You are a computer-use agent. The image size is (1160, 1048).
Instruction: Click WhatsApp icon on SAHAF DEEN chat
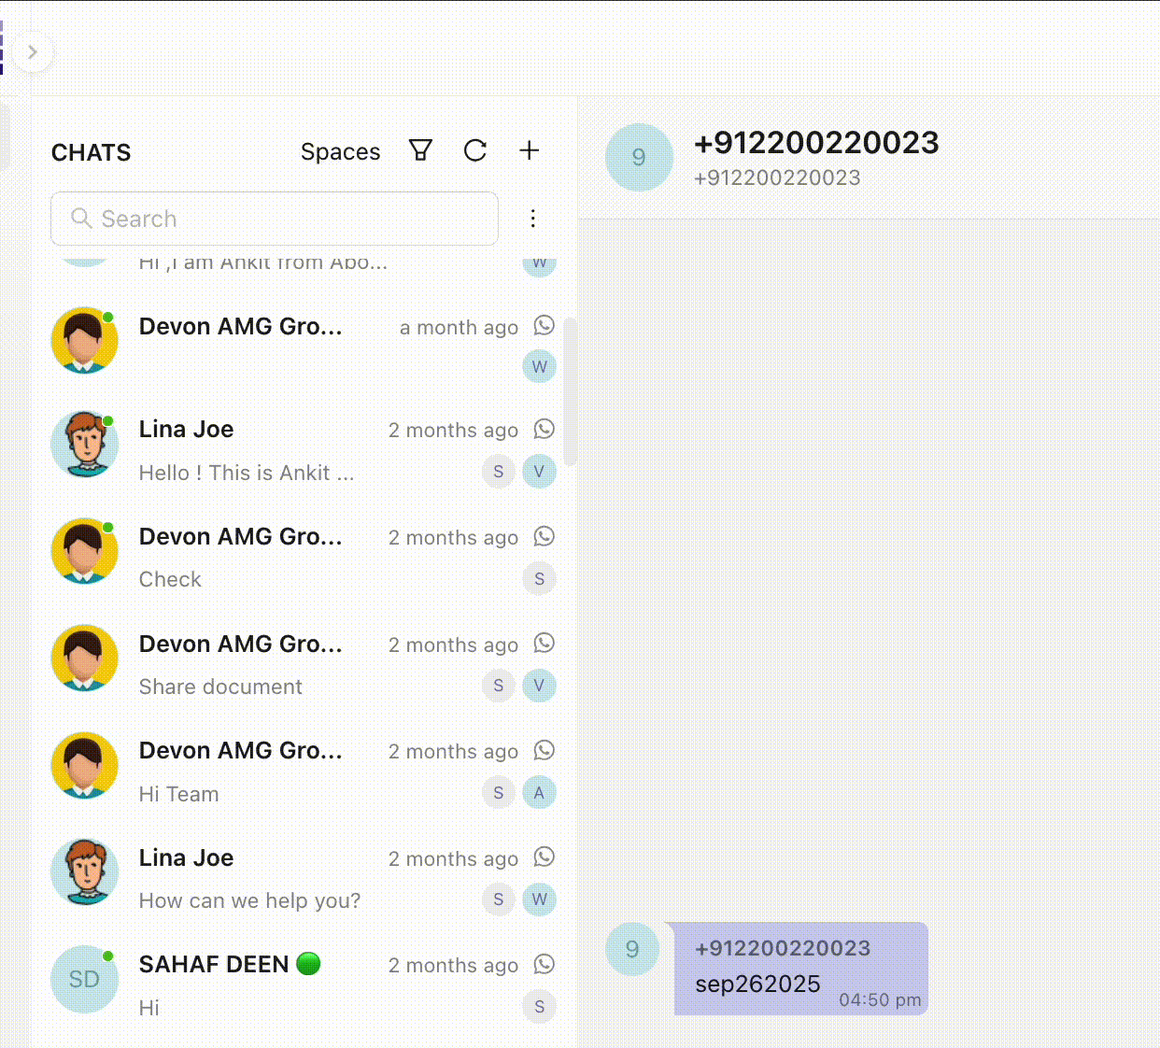coord(544,964)
